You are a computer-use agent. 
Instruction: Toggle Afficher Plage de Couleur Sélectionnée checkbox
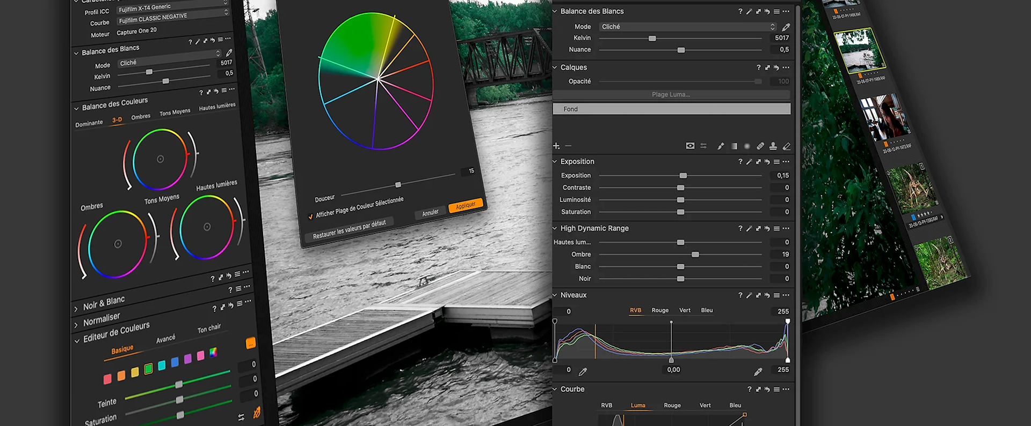coord(310,216)
